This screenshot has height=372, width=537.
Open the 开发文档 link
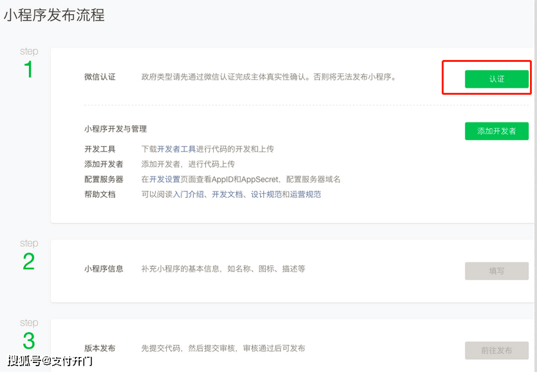point(227,194)
